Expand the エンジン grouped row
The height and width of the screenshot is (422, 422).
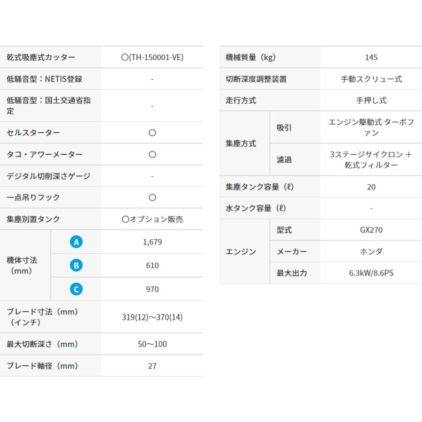tap(240, 252)
